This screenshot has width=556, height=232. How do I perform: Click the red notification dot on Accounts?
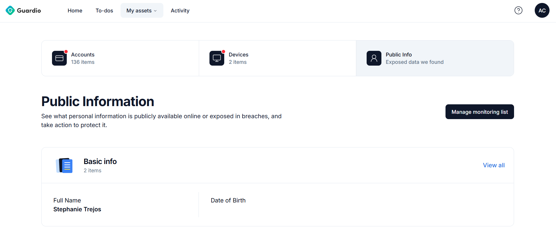66,51
